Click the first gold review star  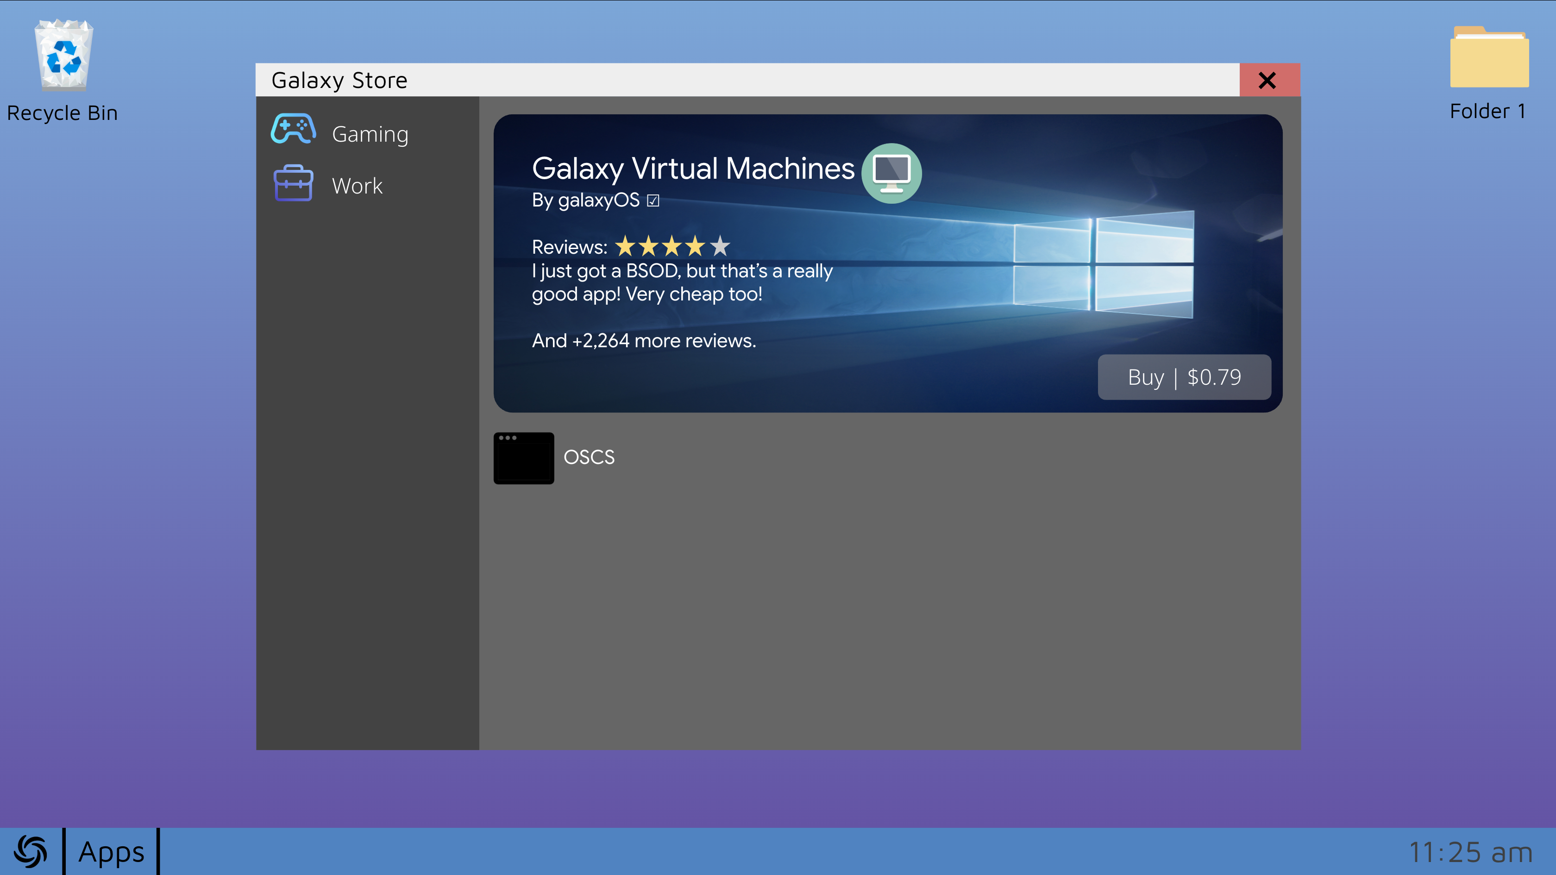pos(625,246)
